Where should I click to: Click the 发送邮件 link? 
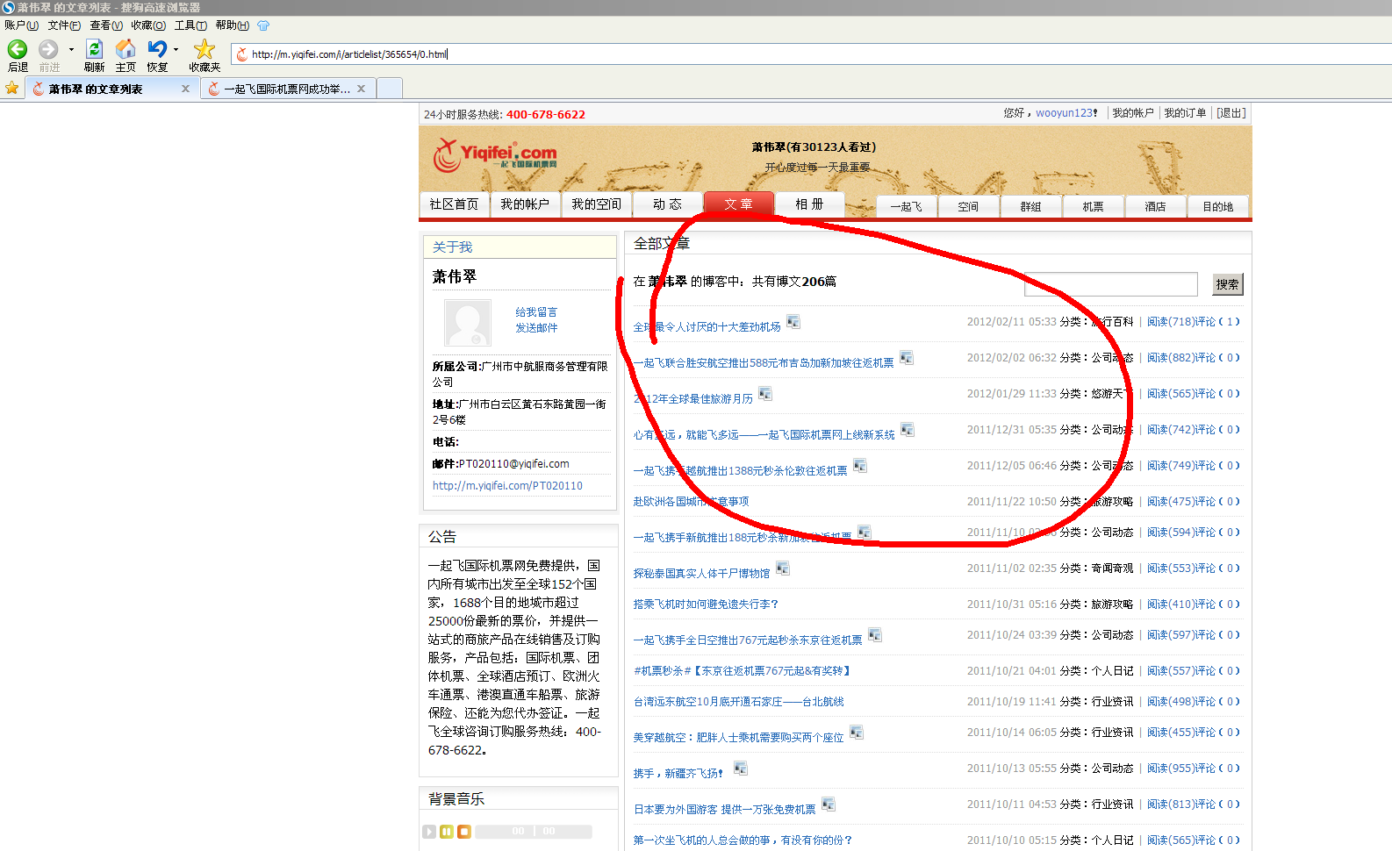[536, 328]
